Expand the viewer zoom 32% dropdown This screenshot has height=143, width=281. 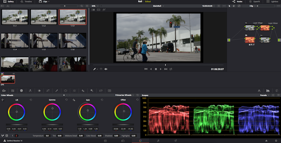95,6
